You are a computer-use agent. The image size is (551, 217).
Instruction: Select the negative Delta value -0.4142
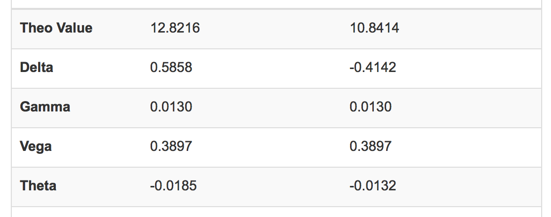373,68
